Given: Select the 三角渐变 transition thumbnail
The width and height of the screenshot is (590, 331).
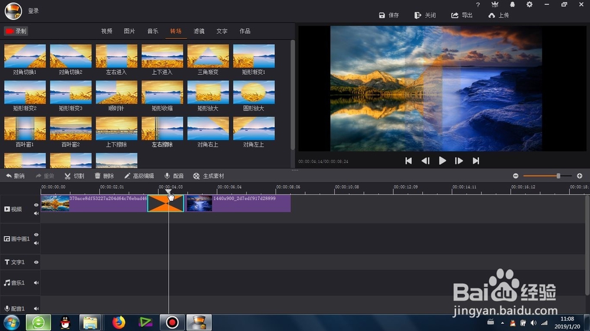Looking at the screenshot, I should (x=208, y=56).
